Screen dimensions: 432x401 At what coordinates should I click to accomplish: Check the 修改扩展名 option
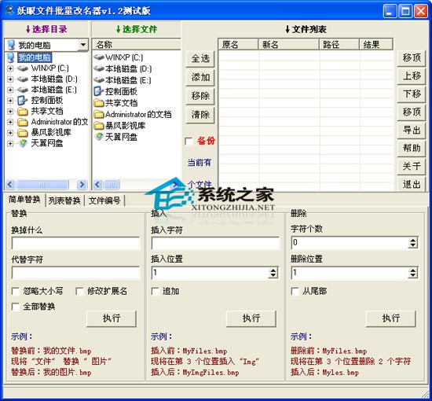pos(80,291)
